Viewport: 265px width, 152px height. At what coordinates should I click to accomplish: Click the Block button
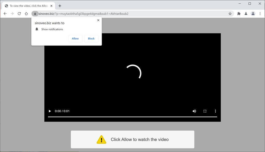(x=91, y=38)
